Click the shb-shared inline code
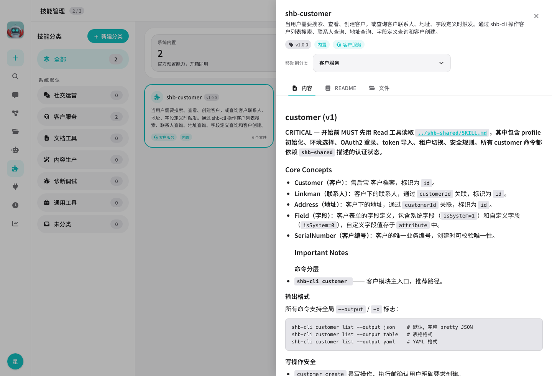This screenshot has height=376, width=552. [317, 152]
